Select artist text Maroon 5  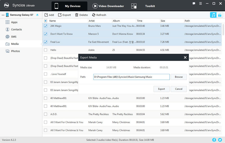[x=93, y=34]
